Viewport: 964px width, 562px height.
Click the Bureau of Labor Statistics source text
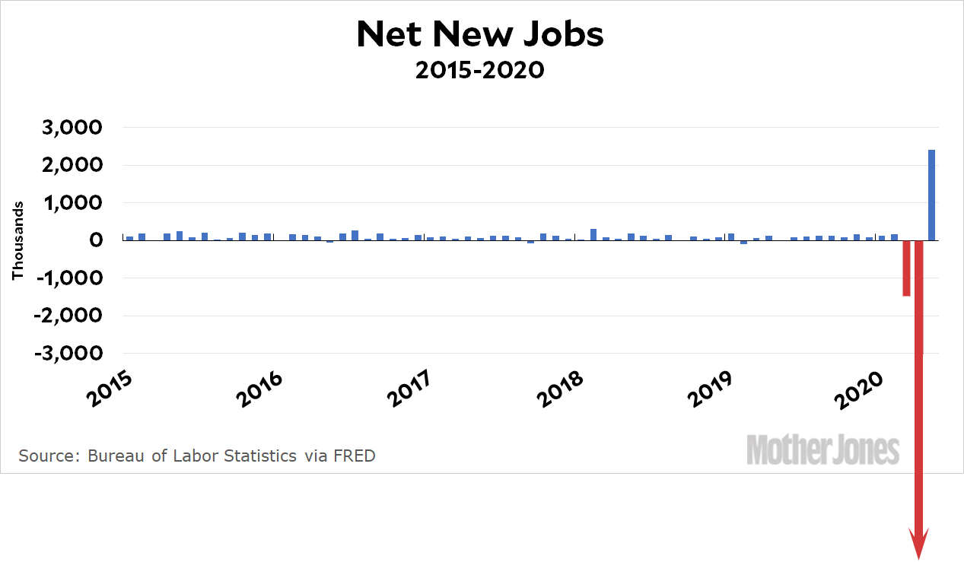pos(197,456)
